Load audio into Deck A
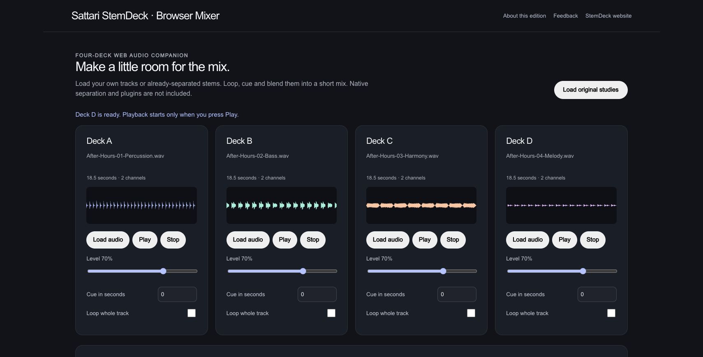Screen dimensions: 703x357 (x=108, y=240)
